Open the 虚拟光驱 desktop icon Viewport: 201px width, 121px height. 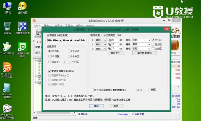(22, 8)
